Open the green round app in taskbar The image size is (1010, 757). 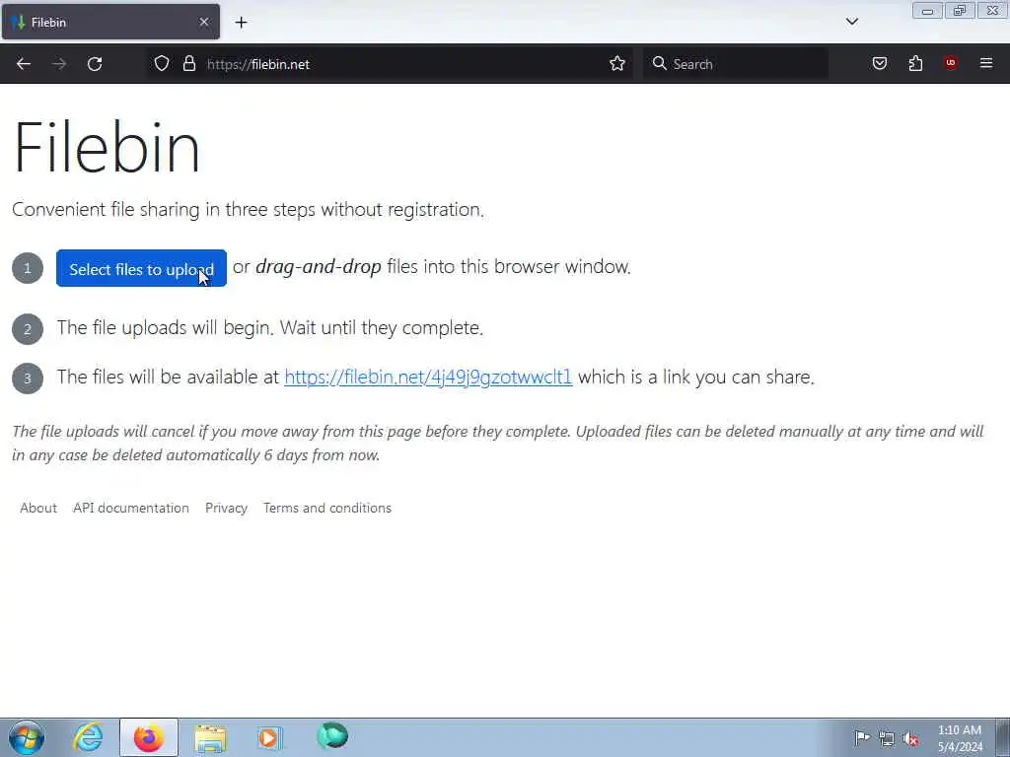[332, 735]
